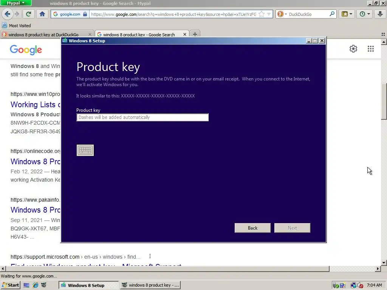This screenshot has width=387, height=290.
Task: Click the muted volume tray icon
Action: point(360,285)
